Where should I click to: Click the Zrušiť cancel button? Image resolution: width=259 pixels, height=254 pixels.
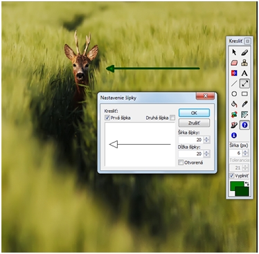click(x=194, y=123)
